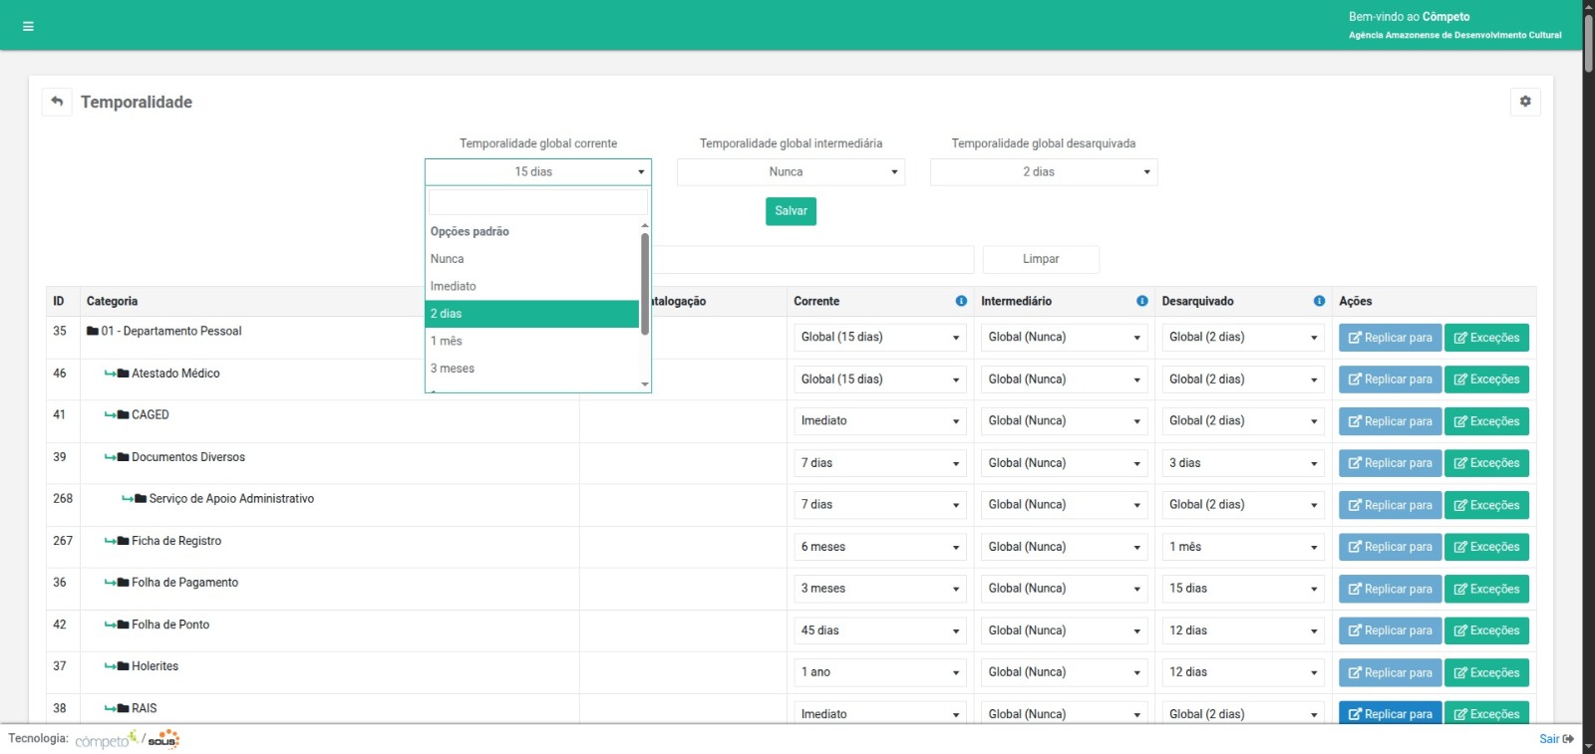The image size is (1595, 754).
Task: Click the folder icon for Departamento Pessoal
Action: pos(93,332)
